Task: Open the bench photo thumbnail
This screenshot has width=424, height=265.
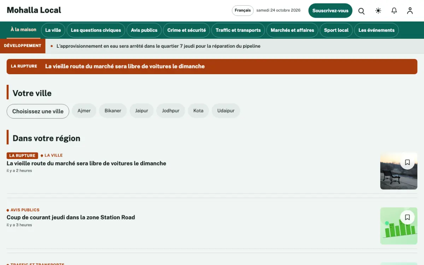Action: click(x=399, y=171)
